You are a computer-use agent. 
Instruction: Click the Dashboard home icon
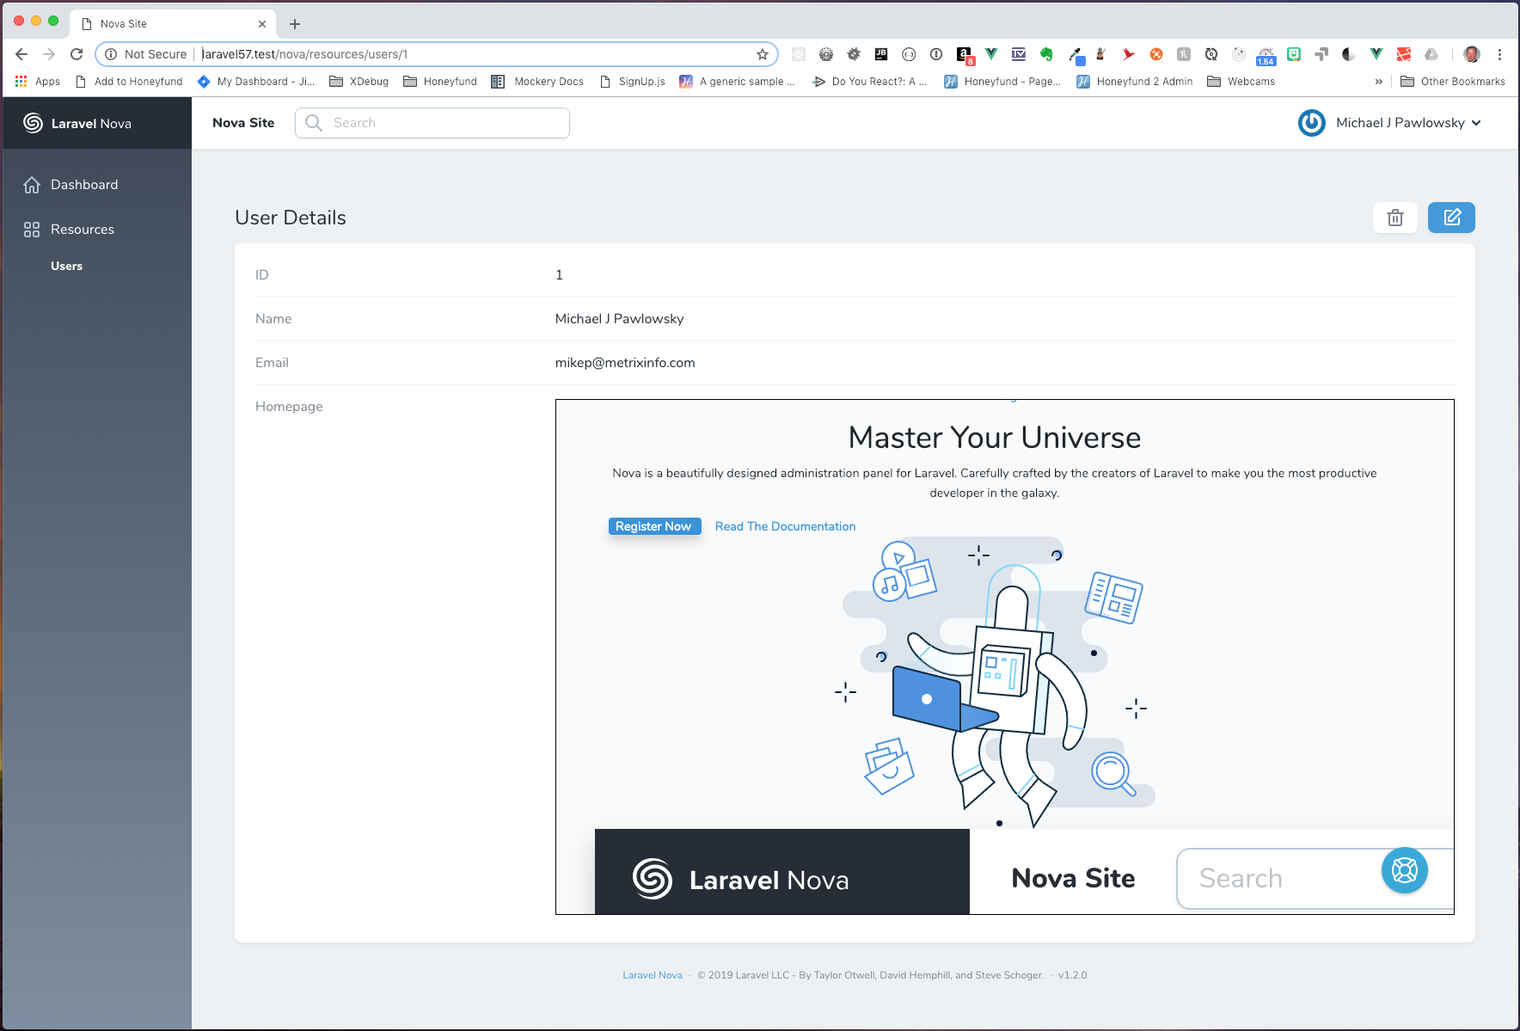point(32,185)
